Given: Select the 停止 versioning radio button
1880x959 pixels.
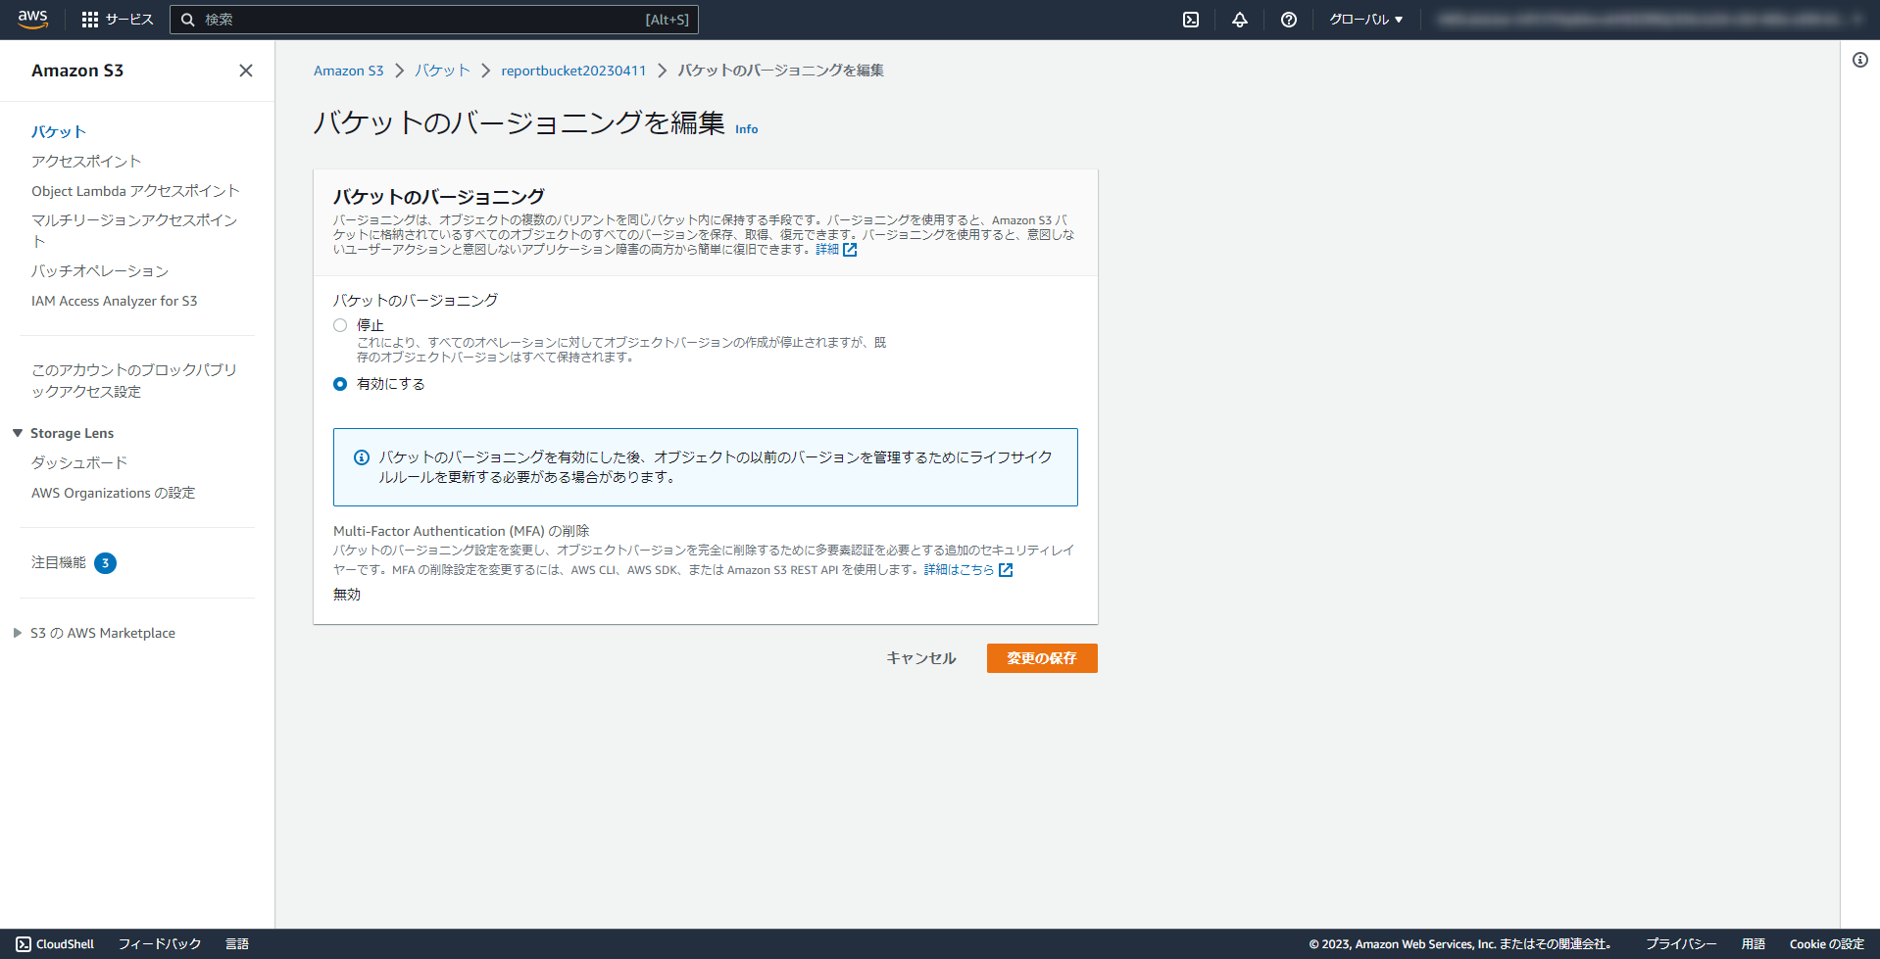Looking at the screenshot, I should coord(340,324).
